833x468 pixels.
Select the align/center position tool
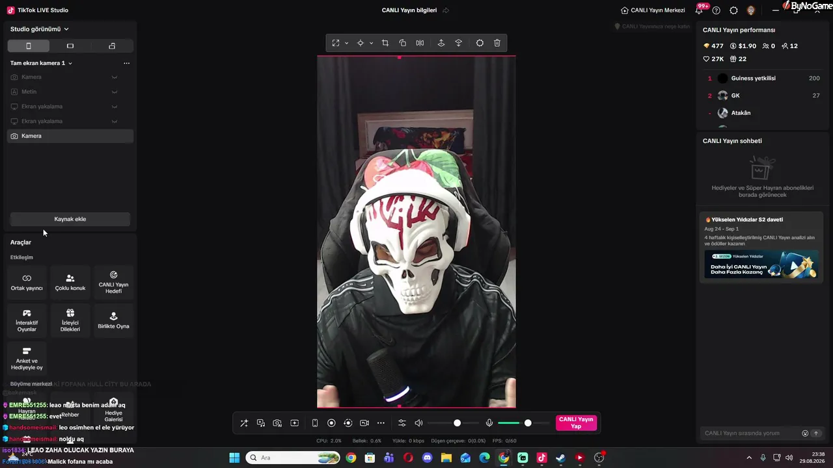[x=360, y=43]
